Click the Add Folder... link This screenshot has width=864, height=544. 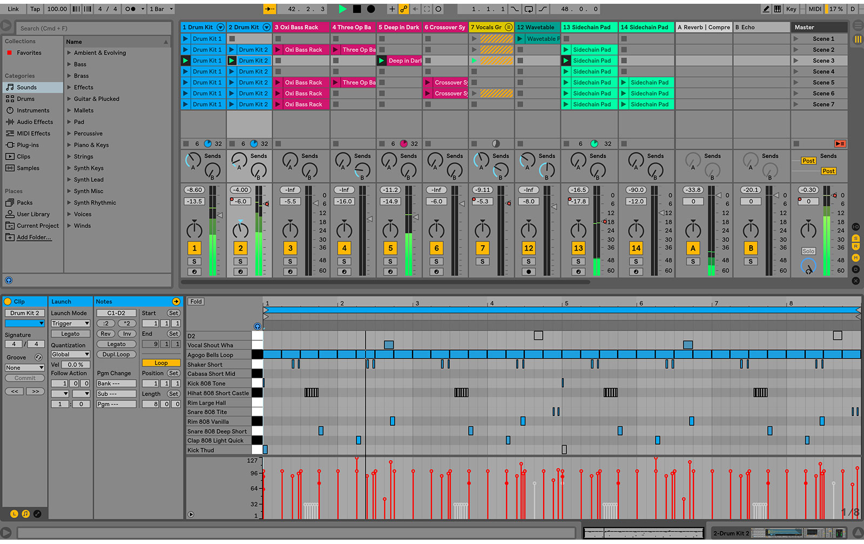tap(33, 237)
